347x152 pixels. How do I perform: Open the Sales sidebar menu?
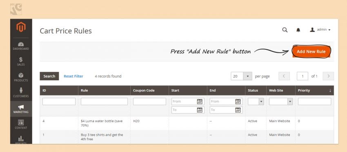click(21, 62)
